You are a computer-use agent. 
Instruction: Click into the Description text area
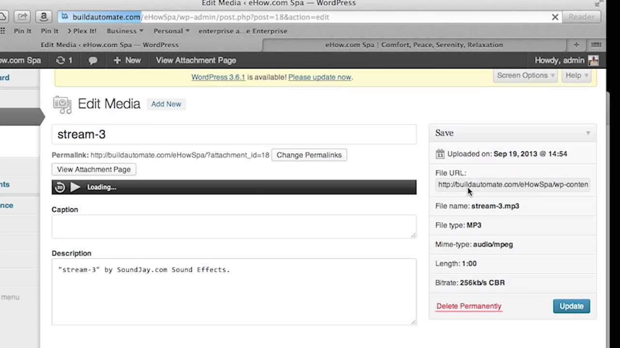click(x=234, y=292)
